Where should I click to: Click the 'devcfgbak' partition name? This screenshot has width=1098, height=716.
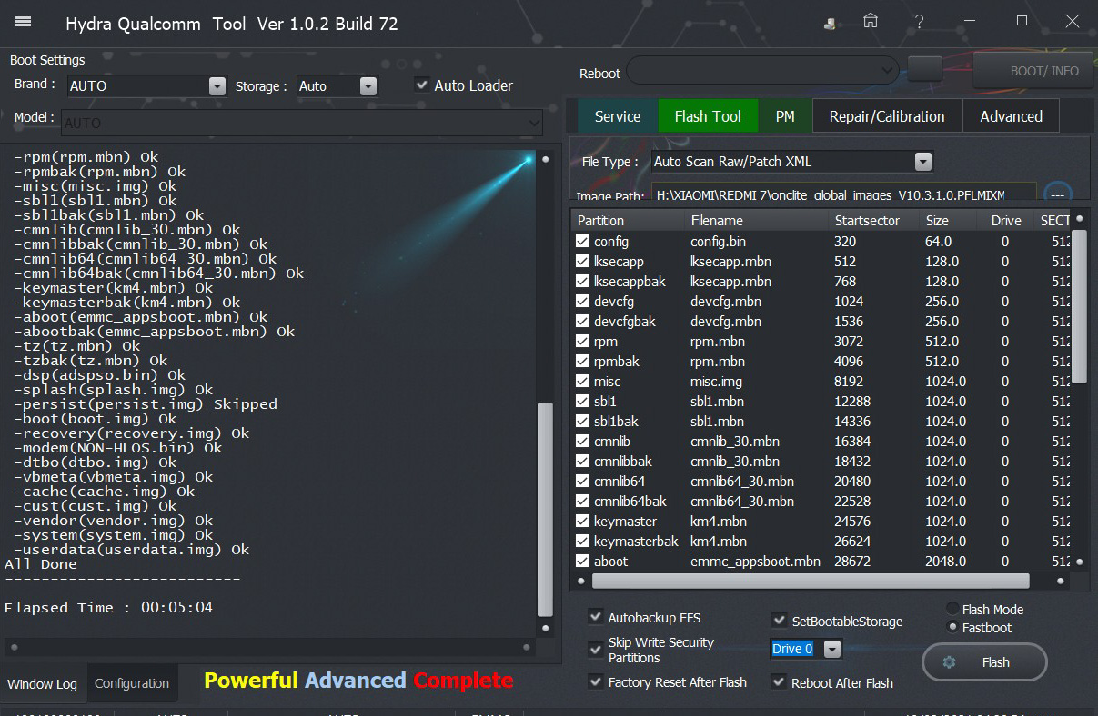[625, 322]
